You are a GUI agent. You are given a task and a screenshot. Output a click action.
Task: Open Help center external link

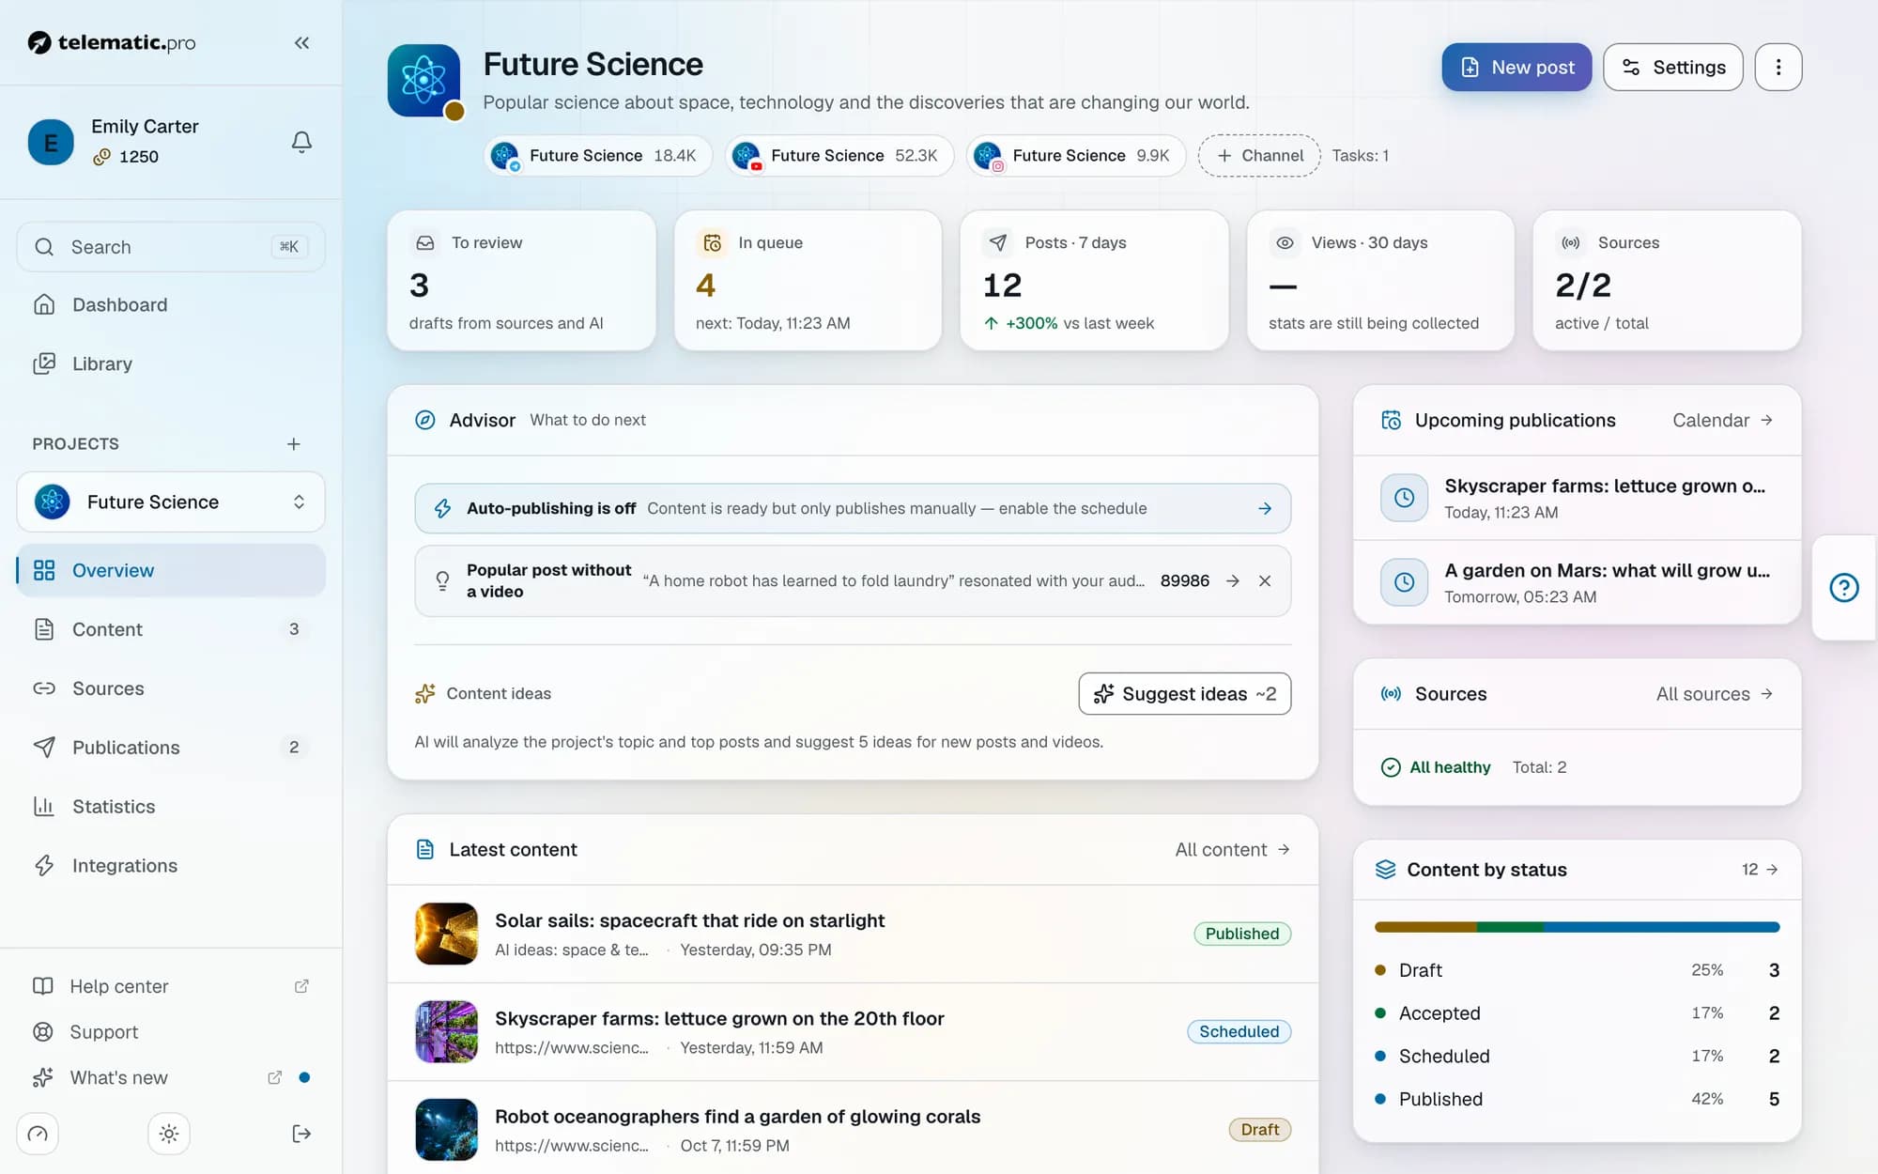click(171, 986)
